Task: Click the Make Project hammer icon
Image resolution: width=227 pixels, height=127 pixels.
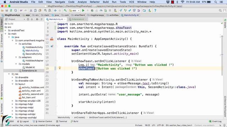Action: pyautogui.click(x=65, y=11)
